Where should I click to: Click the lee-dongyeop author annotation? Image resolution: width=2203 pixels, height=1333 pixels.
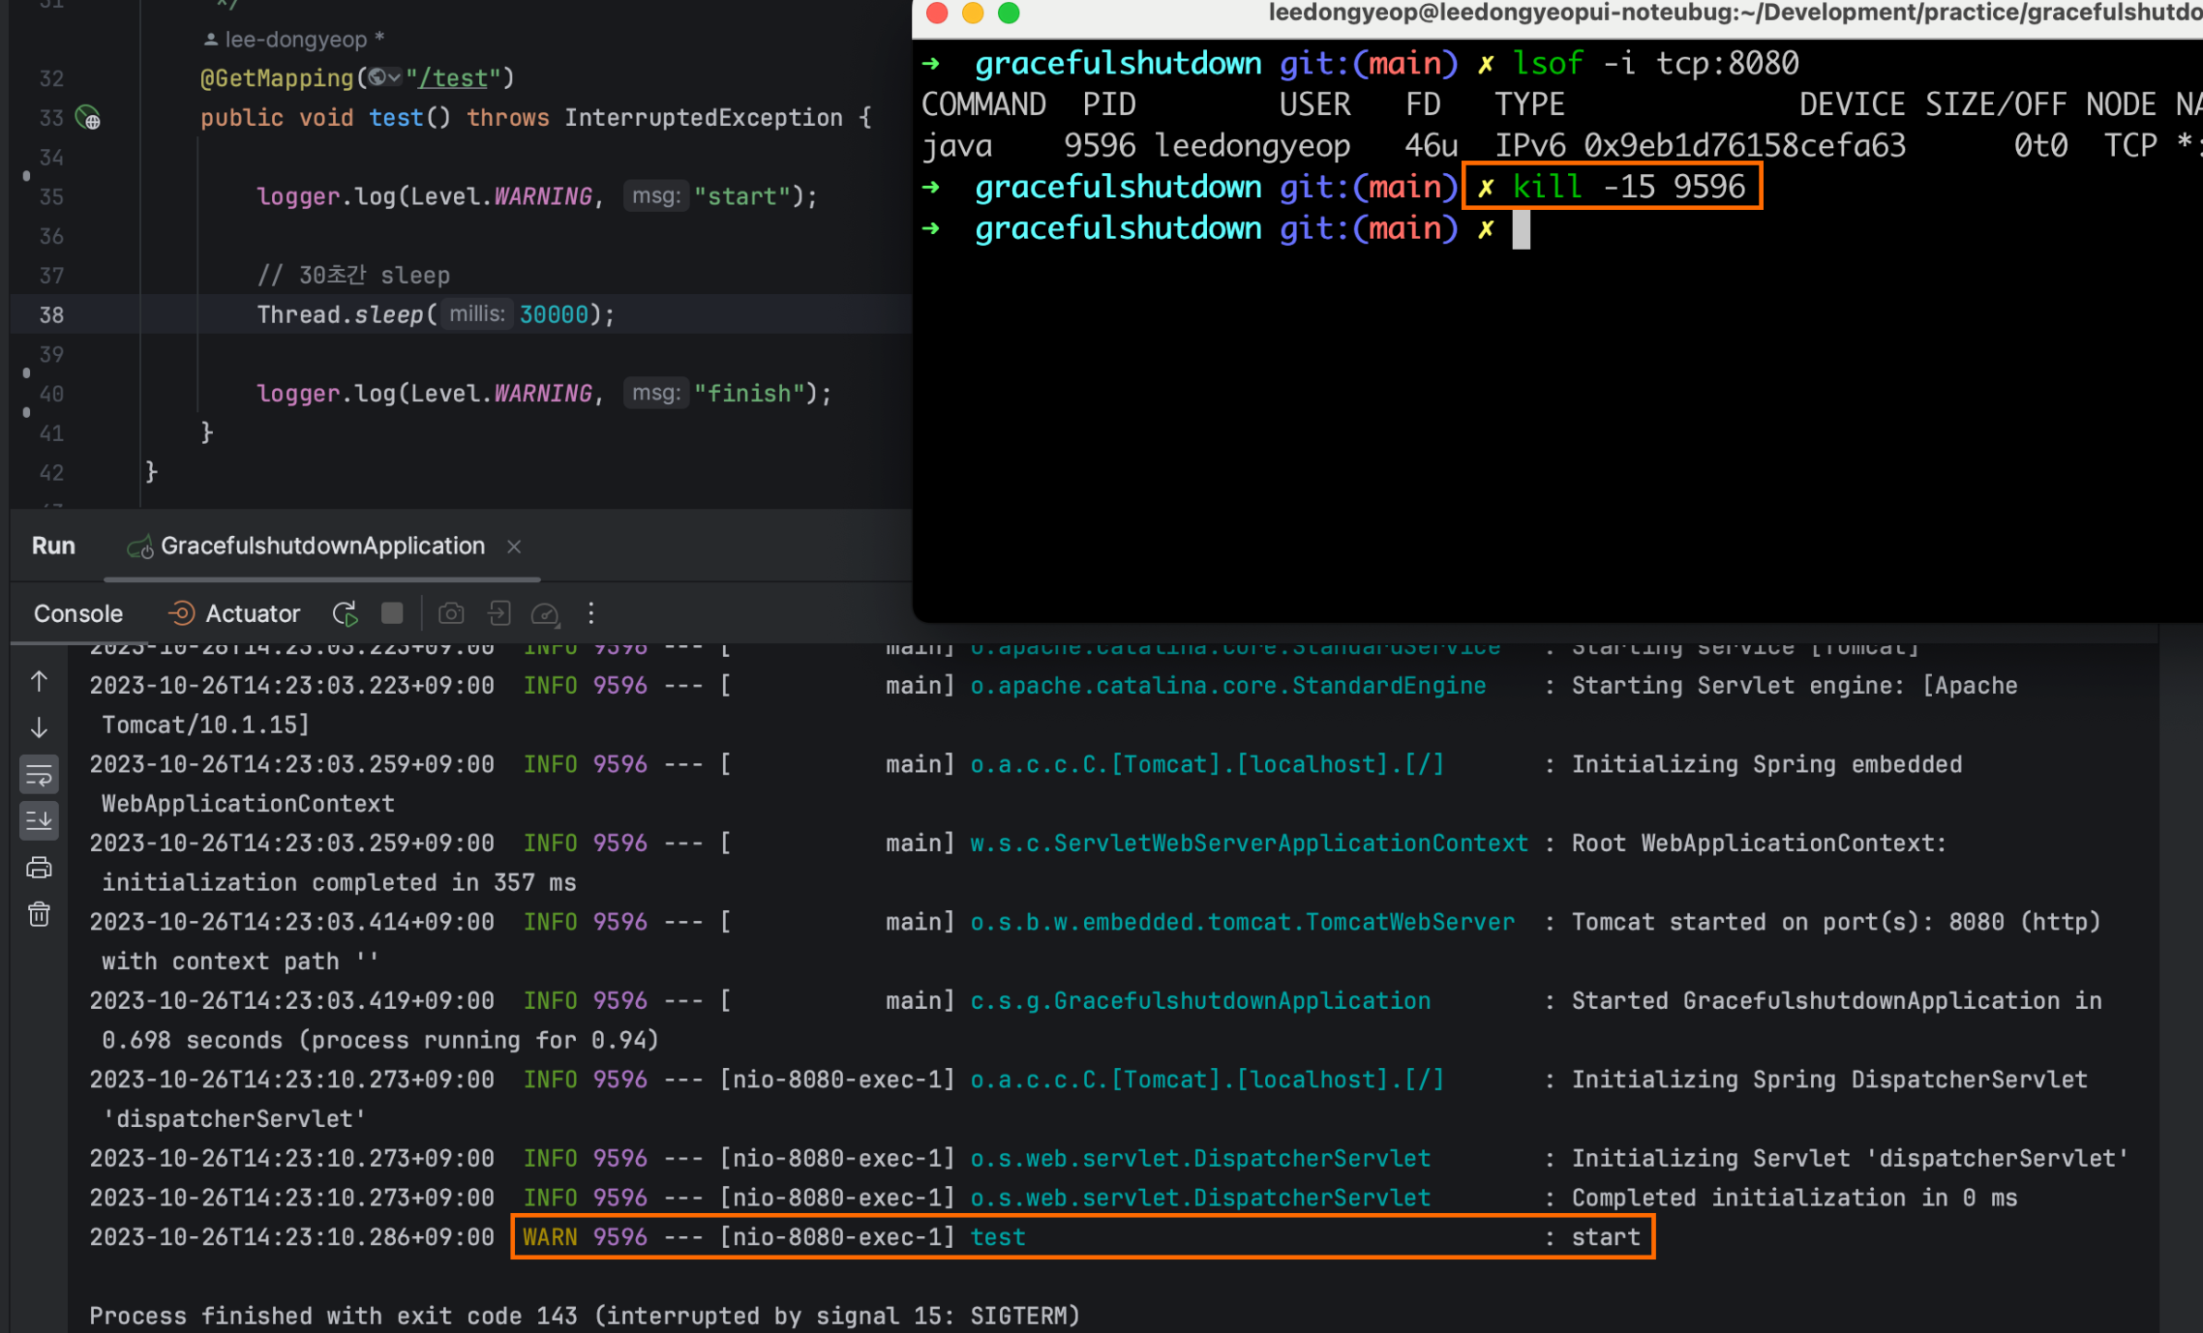295,39
